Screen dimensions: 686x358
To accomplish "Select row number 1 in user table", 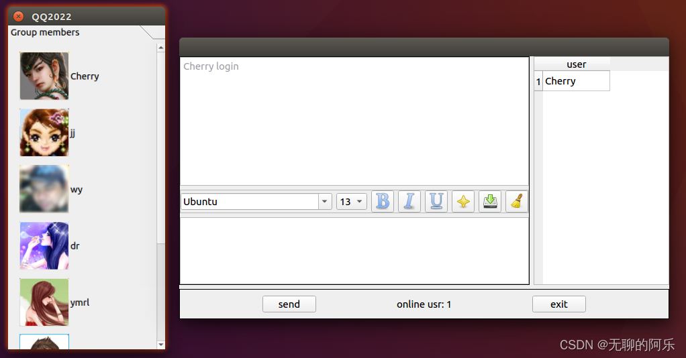I will tap(538, 81).
